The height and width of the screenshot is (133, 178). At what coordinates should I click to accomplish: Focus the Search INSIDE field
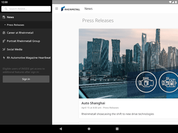[x=26, y=9]
